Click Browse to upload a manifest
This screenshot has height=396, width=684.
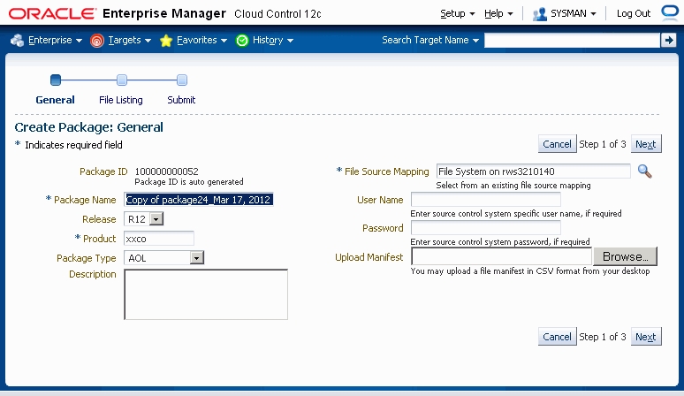coord(625,256)
